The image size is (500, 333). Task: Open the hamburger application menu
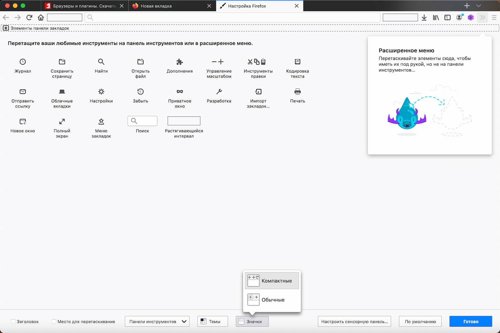tap(494, 18)
